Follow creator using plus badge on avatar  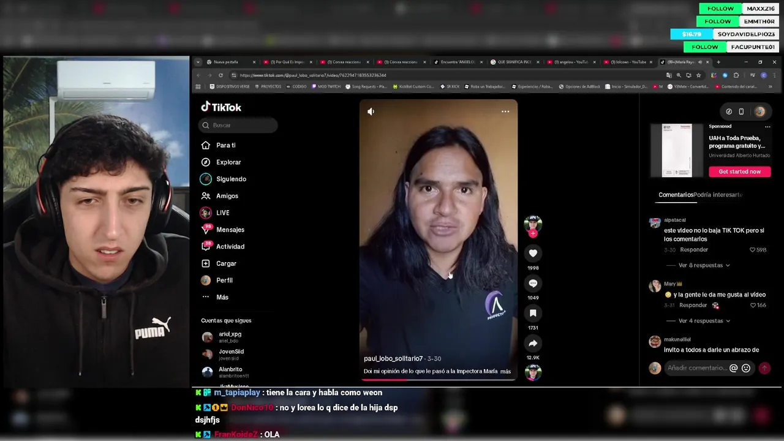[x=533, y=233]
